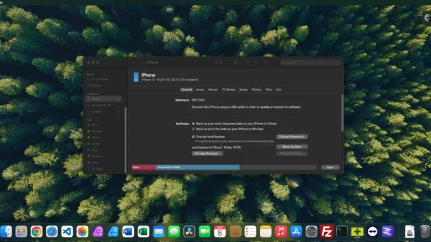Image resolution: width=431 pixels, height=242 pixels.
Task: Go back in the Finder window
Action: tap(134, 63)
